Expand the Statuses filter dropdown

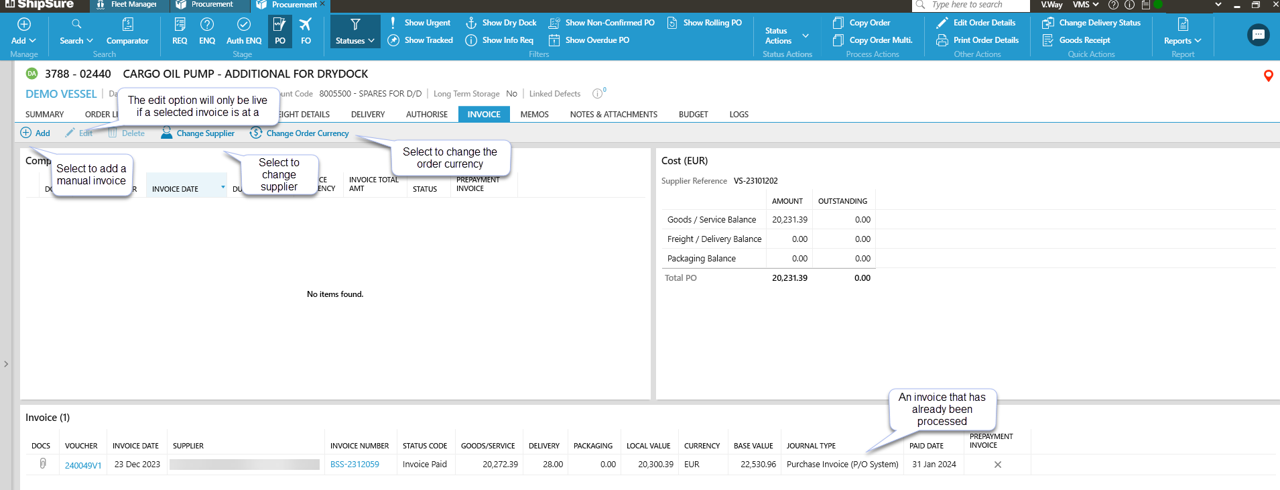(355, 32)
